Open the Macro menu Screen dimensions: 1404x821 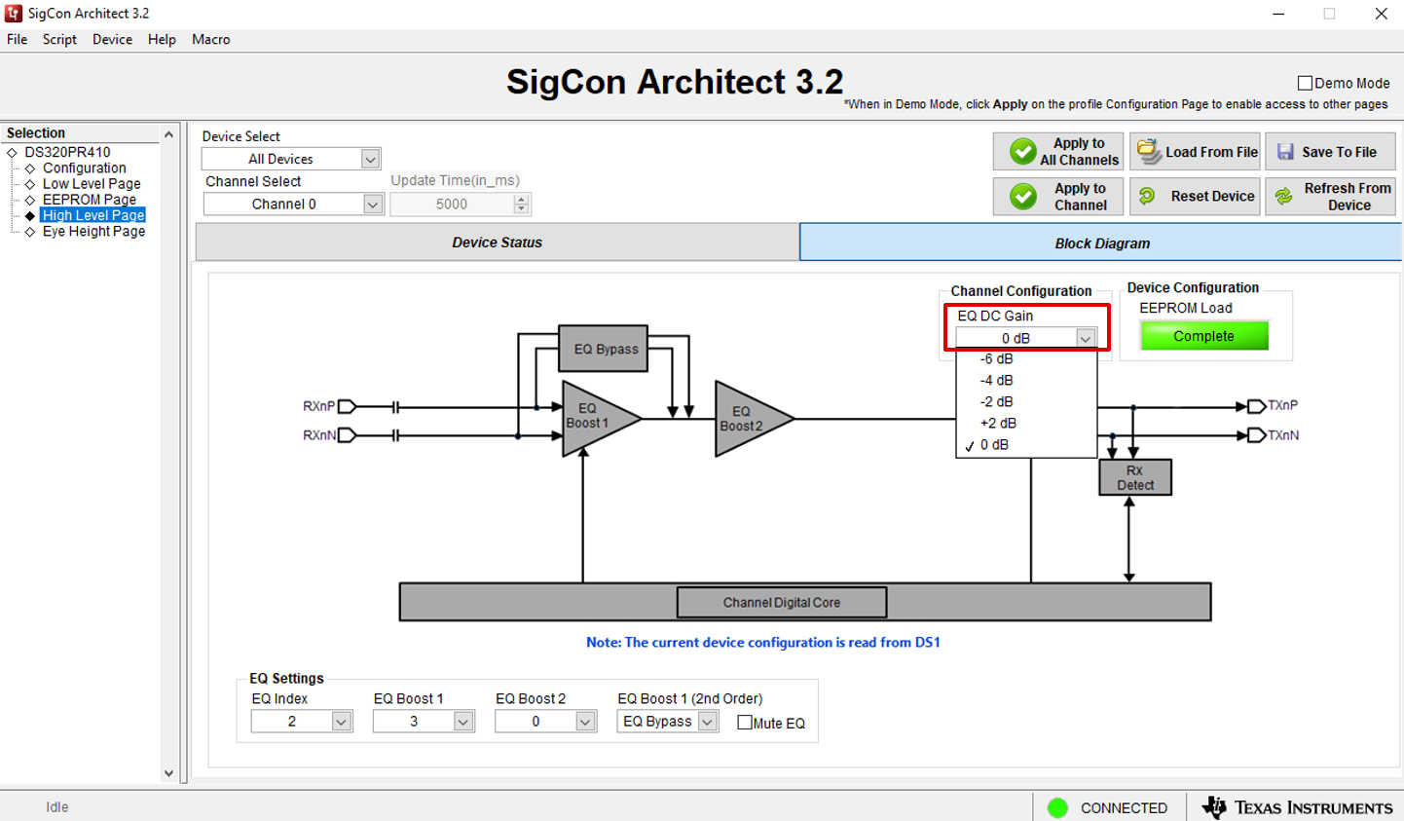click(211, 40)
